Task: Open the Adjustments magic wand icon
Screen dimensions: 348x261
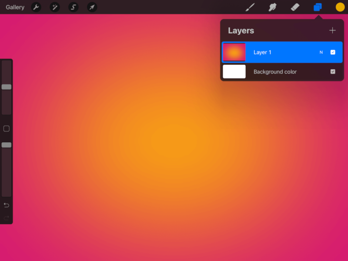Action: pyautogui.click(x=55, y=7)
